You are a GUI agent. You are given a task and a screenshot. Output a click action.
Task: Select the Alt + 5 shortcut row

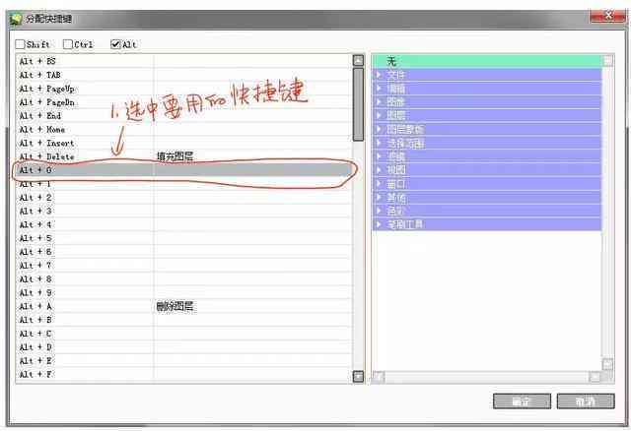tap(184, 238)
